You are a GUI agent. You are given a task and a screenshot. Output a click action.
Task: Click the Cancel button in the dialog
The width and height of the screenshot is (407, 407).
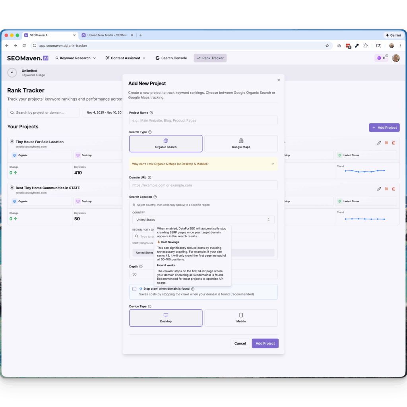click(240, 343)
